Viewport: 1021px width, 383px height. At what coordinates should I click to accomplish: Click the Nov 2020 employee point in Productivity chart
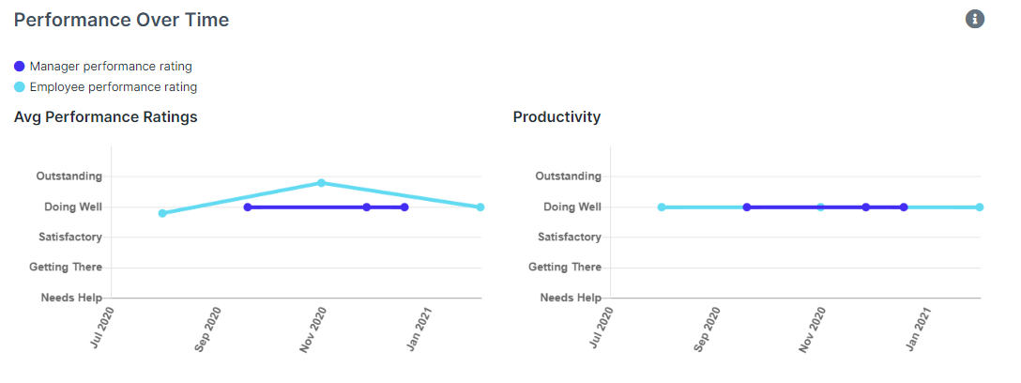(820, 207)
